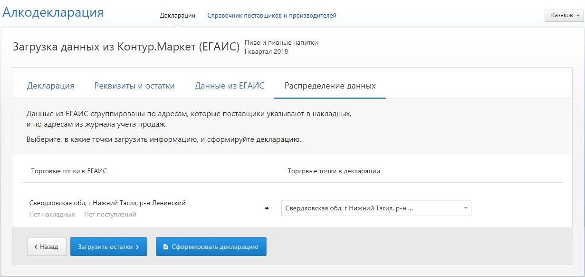
Task: Click the Загрузить остатки button
Action: pos(108,247)
